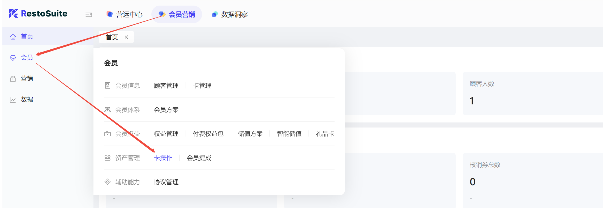Screen dimensions: 603x208
Task: Open 会员提成 menu entry
Action: click(199, 158)
